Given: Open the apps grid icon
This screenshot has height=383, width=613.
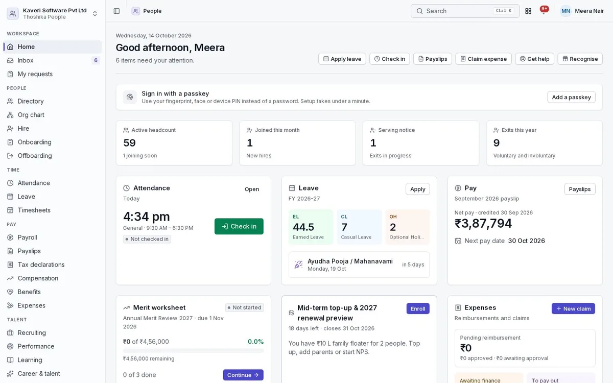Looking at the screenshot, I should pyautogui.click(x=528, y=11).
